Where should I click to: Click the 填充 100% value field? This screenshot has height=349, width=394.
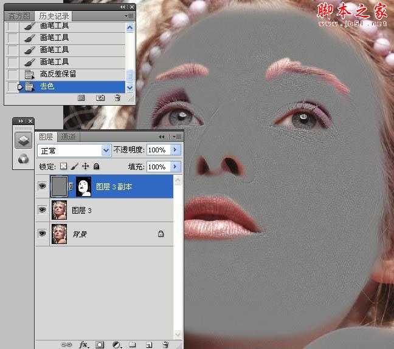pos(158,167)
